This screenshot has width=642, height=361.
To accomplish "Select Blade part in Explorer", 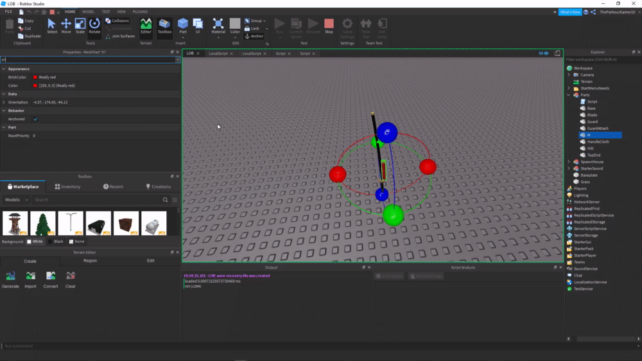I will click(x=592, y=115).
